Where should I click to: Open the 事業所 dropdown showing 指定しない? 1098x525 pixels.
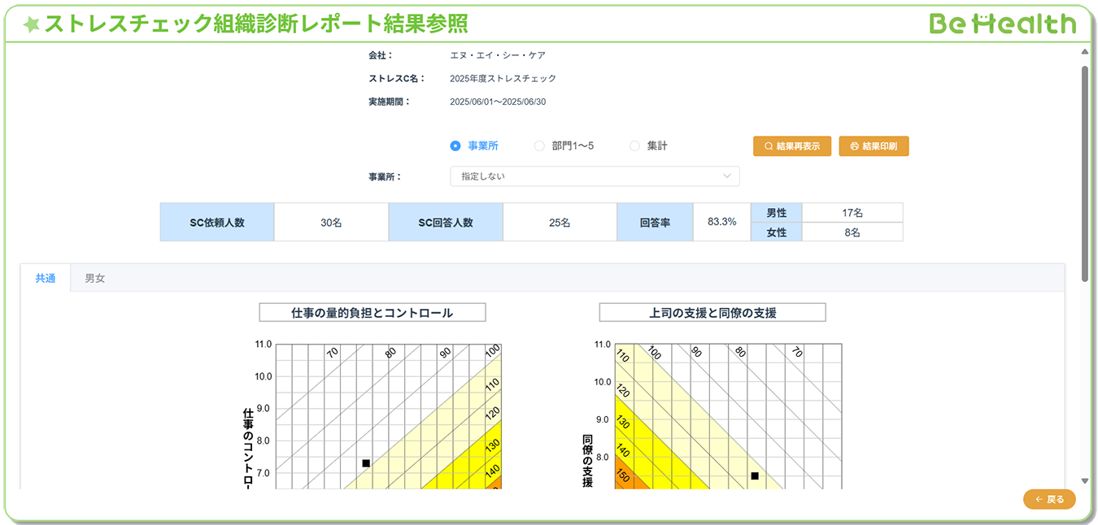(595, 176)
